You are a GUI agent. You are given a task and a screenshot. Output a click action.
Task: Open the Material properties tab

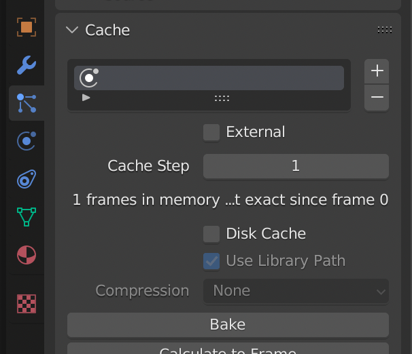tap(27, 256)
